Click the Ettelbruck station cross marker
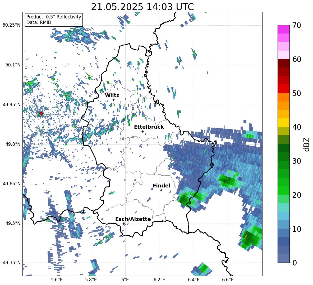 [142, 131]
